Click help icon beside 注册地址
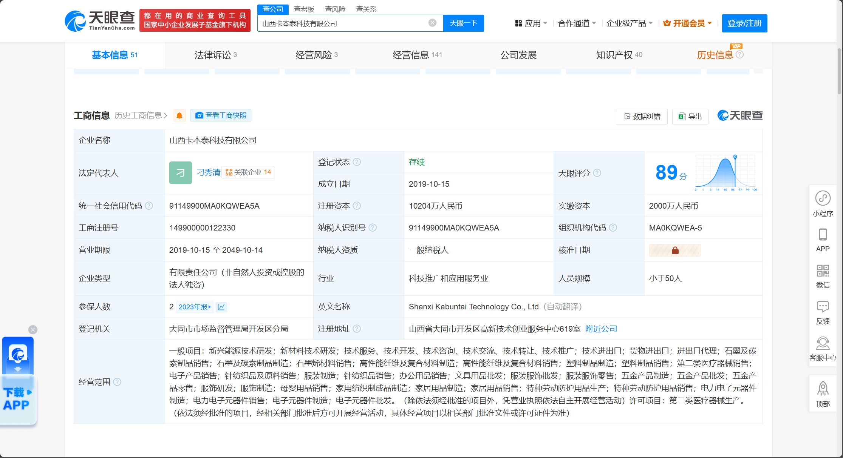Screen dimensions: 843x458 click(x=357, y=329)
